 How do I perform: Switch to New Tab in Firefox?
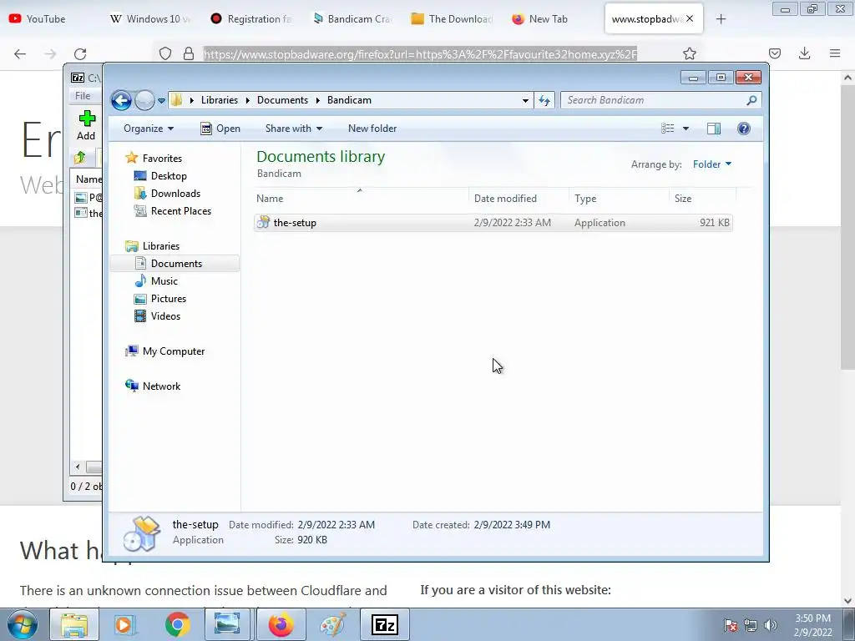coord(540,19)
